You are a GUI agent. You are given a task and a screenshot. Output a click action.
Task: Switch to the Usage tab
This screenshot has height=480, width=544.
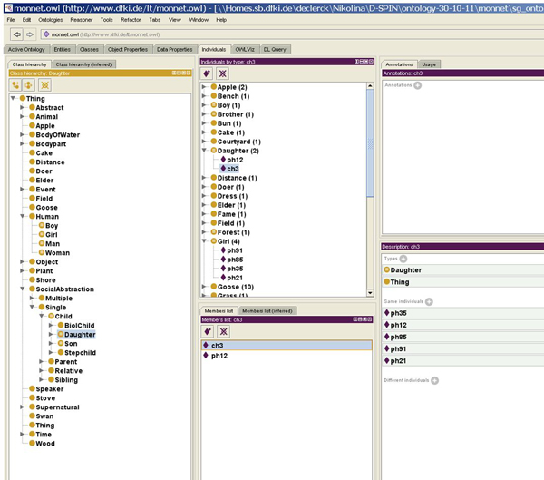click(x=430, y=64)
